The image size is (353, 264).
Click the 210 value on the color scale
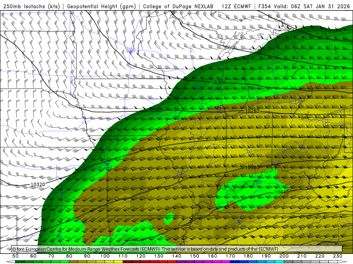tap(302, 256)
